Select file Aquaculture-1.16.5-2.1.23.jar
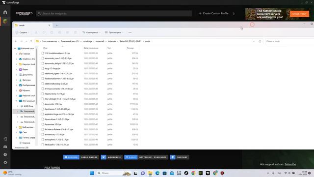The image size is (314, 177). tap(57, 119)
